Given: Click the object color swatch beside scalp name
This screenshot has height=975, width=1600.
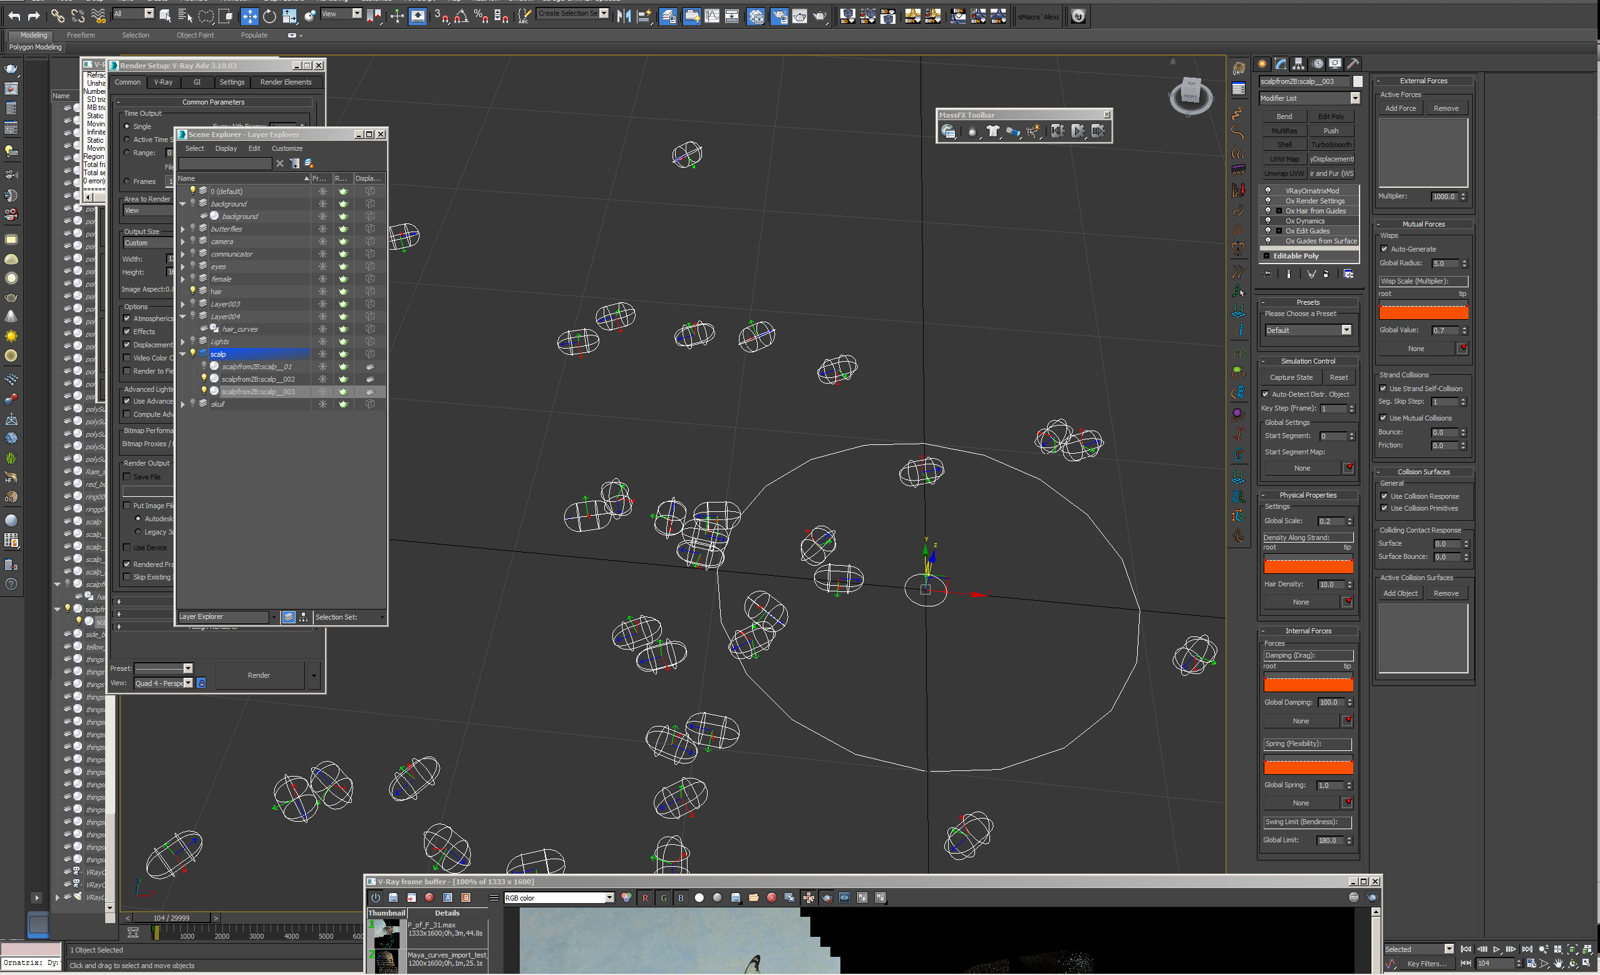Looking at the screenshot, I should coord(1358,82).
